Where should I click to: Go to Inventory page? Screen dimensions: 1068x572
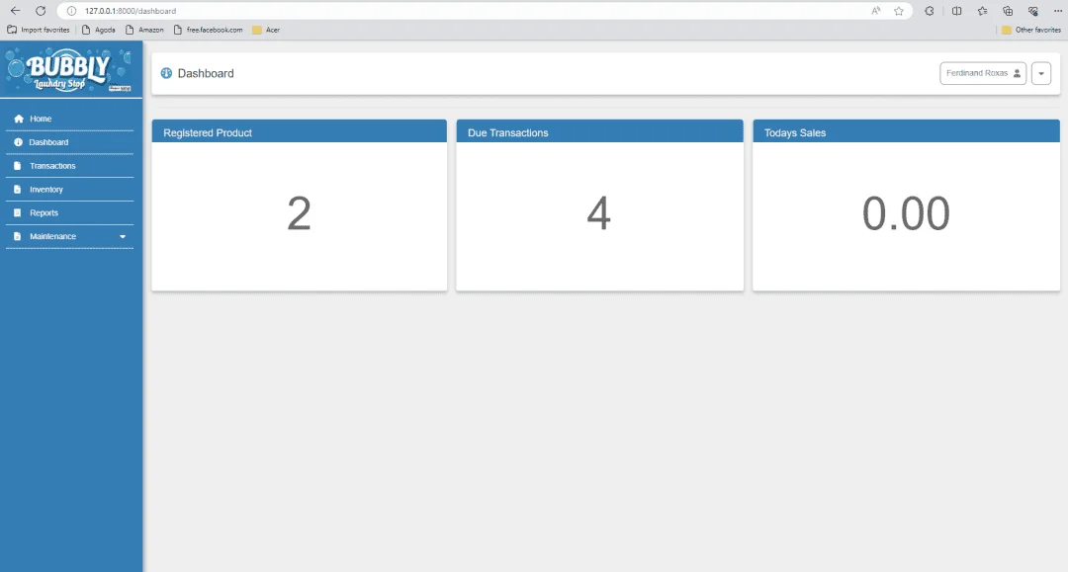point(69,189)
